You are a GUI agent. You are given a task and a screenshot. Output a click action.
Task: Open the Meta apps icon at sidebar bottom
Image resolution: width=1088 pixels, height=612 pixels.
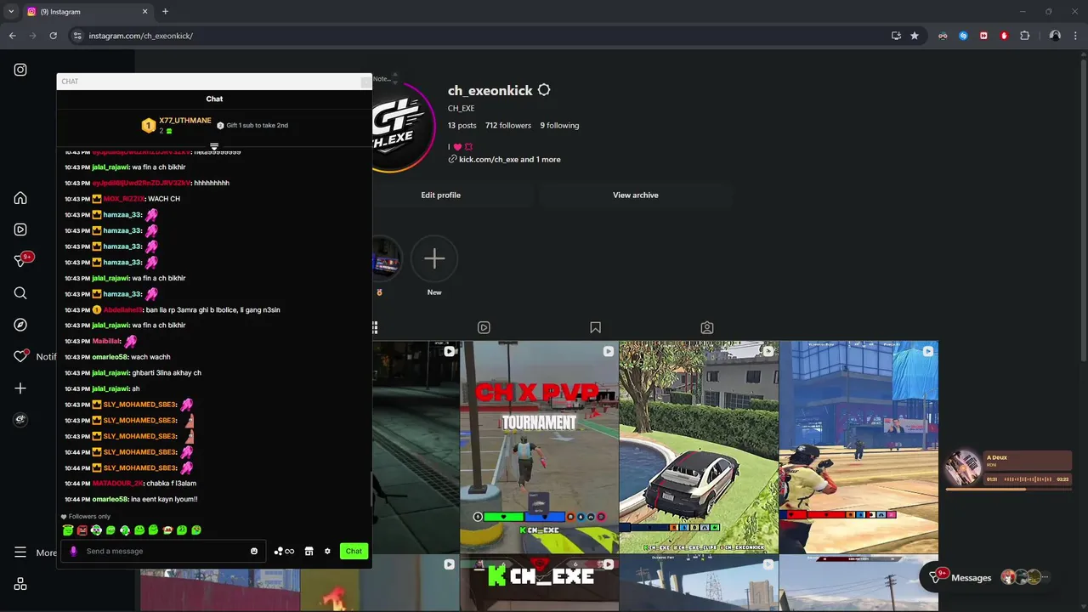coord(20,584)
